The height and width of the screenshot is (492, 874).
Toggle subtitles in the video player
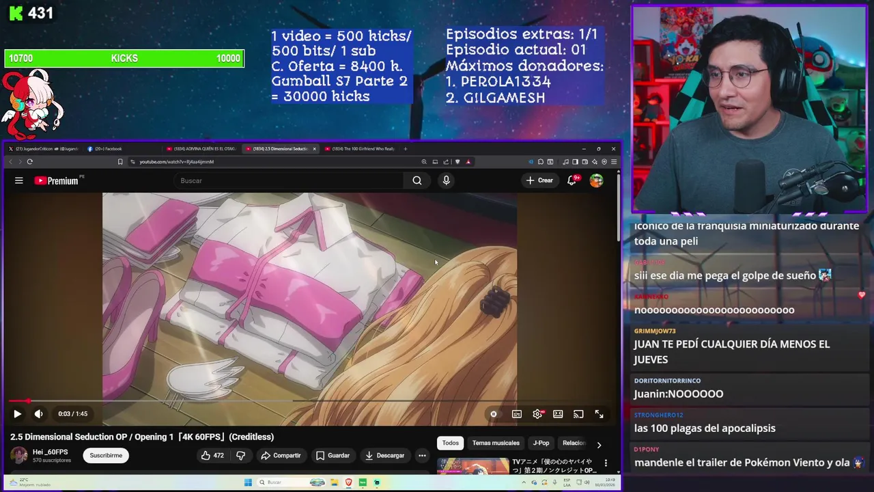click(x=517, y=413)
